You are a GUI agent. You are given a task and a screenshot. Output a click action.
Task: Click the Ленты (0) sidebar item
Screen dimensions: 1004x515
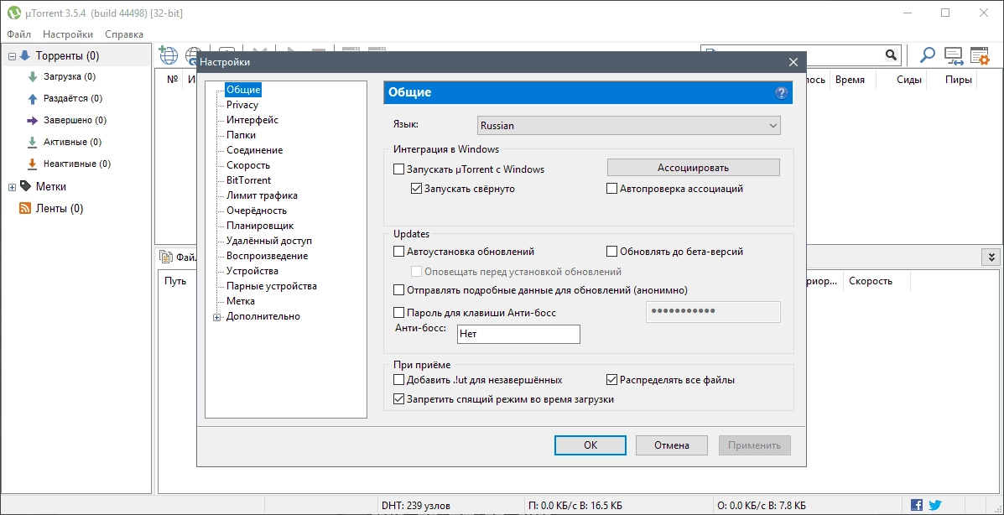point(60,208)
